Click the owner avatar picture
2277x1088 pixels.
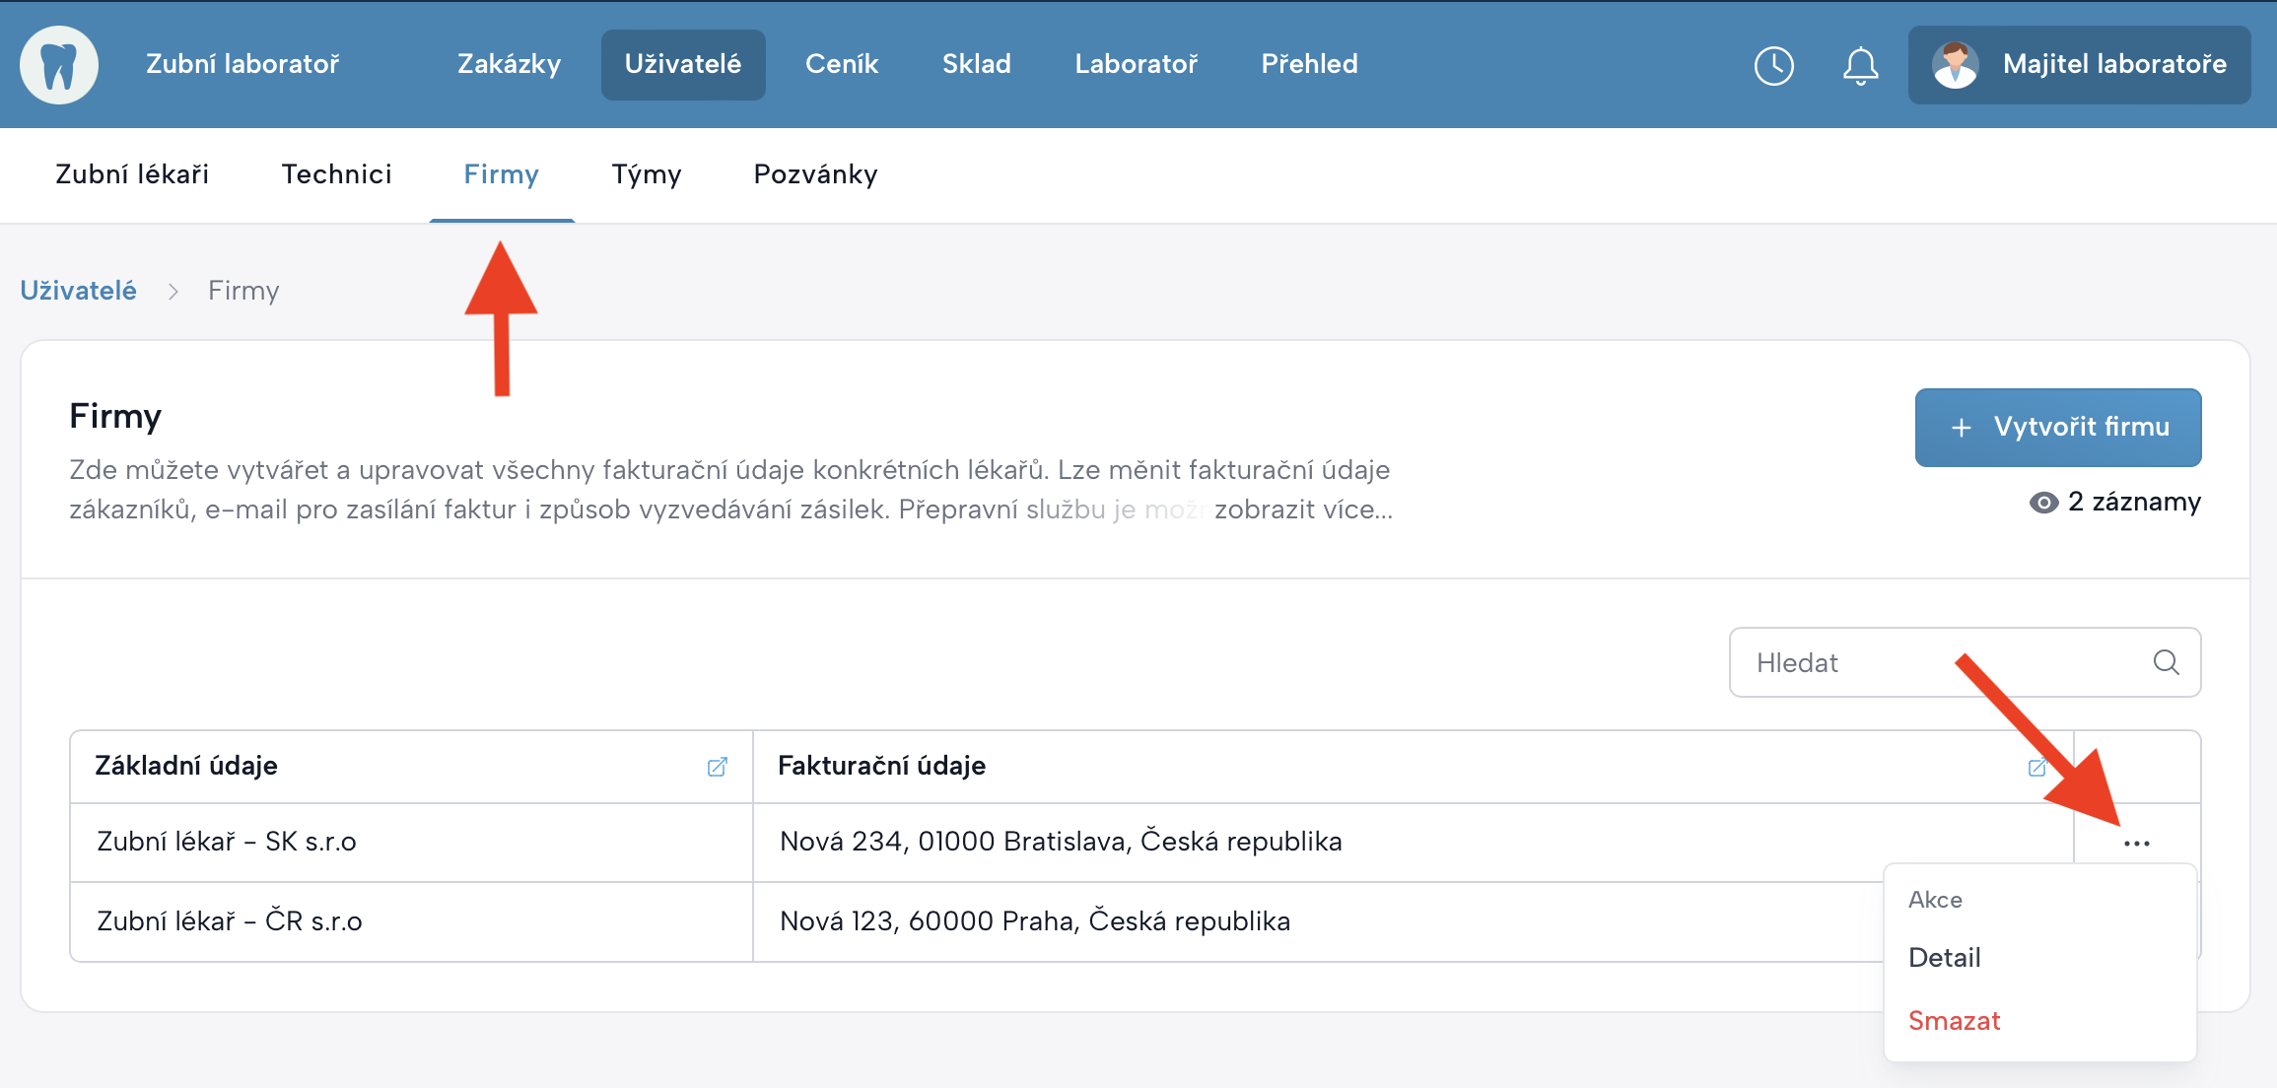[1955, 65]
